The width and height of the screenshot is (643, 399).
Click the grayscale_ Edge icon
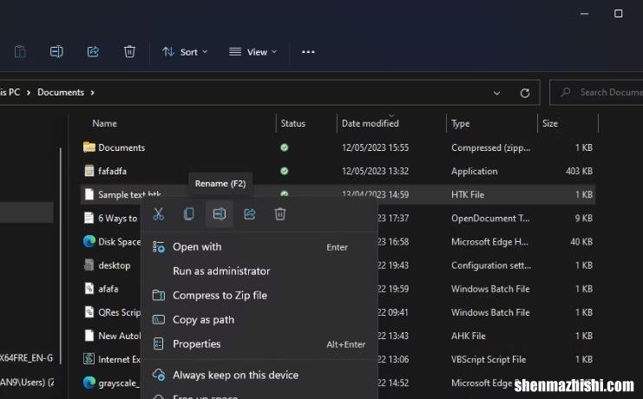(x=89, y=383)
